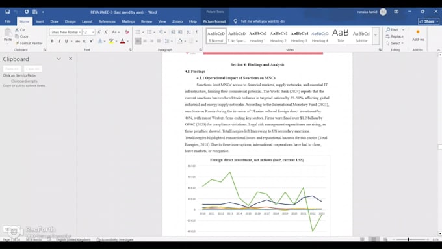Image resolution: width=442 pixels, height=249 pixels.
Task: Click the Paste clipboard icon
Action: click(8, 33)
